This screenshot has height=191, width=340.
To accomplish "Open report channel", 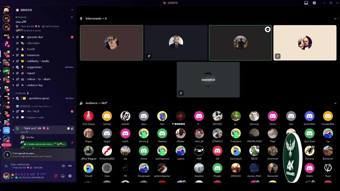I will [x=44, y=73].
